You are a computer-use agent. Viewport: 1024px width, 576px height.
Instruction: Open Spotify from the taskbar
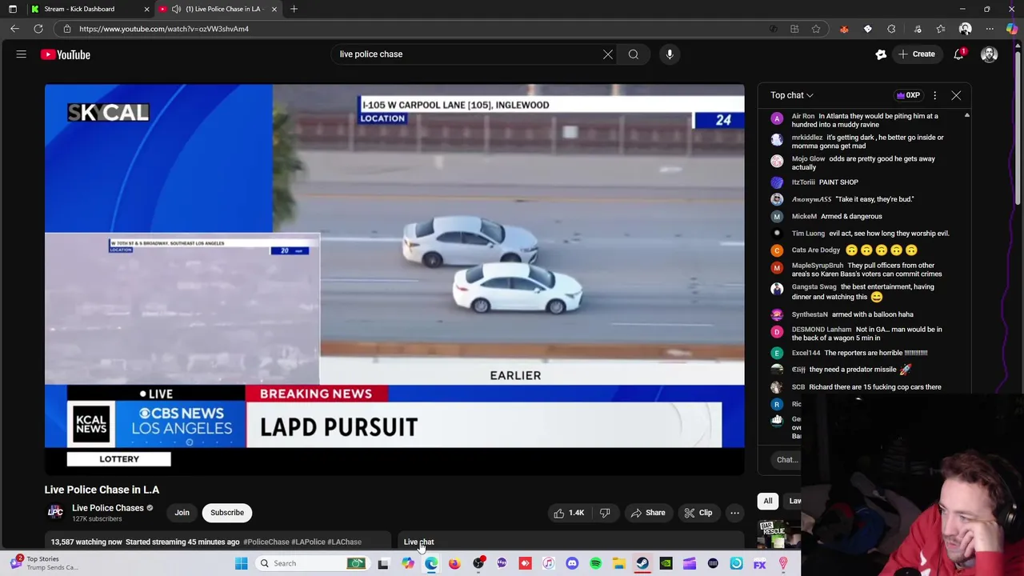pos(595,563)
